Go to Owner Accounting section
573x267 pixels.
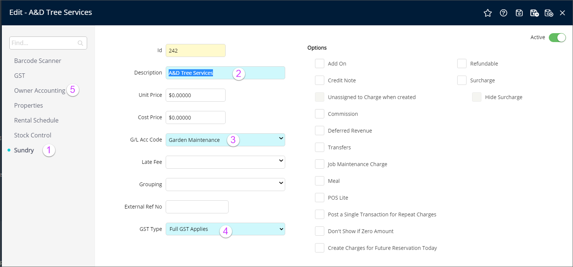39,90
